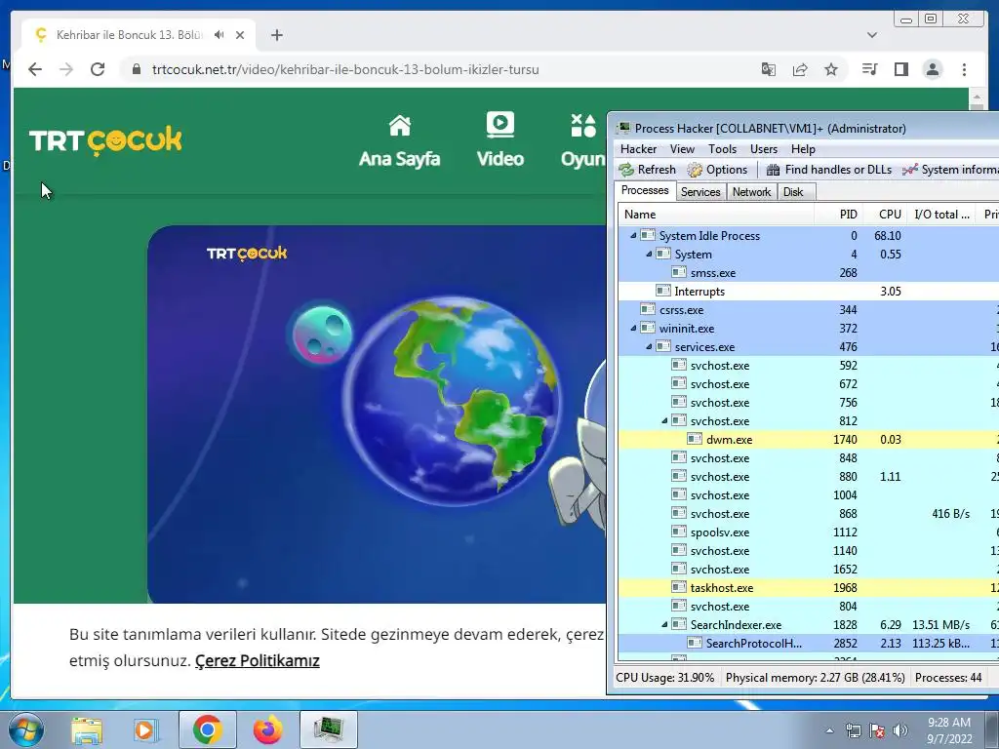The image size is (999, 749).
Task: Open the tab search chevron
Action: (872, 35)
